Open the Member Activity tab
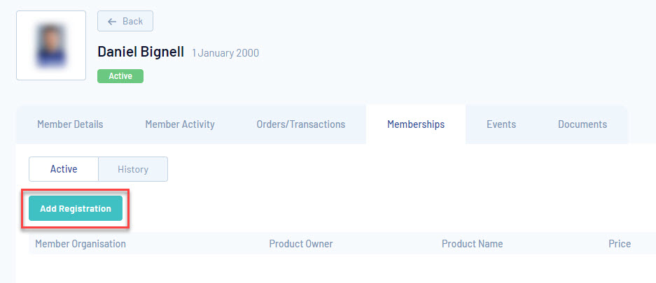Screen dimensions: 656x283 coord(180,124)
